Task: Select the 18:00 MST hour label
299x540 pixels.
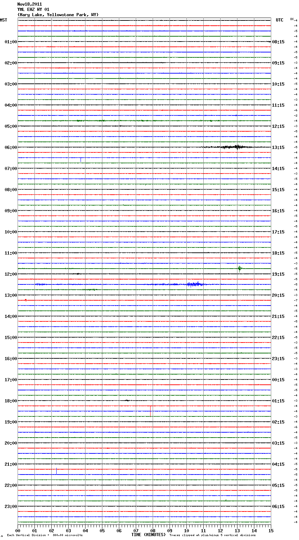Action: (x=11, y=401)
